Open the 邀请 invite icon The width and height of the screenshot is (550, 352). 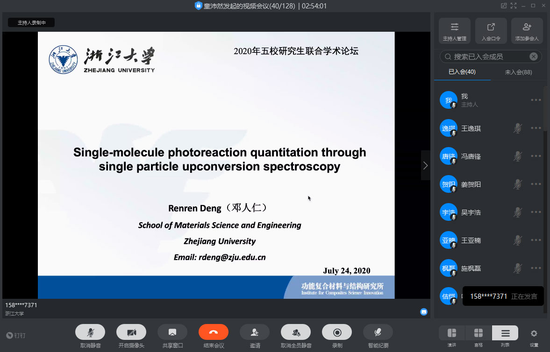pos(254,332)
